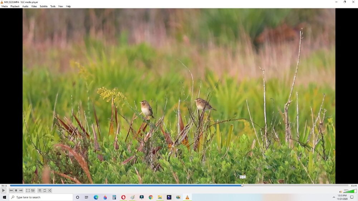Screen dimensions: 358x201
Task: Launch Microsoft Edge from taskbar
Action: point(96,197)
